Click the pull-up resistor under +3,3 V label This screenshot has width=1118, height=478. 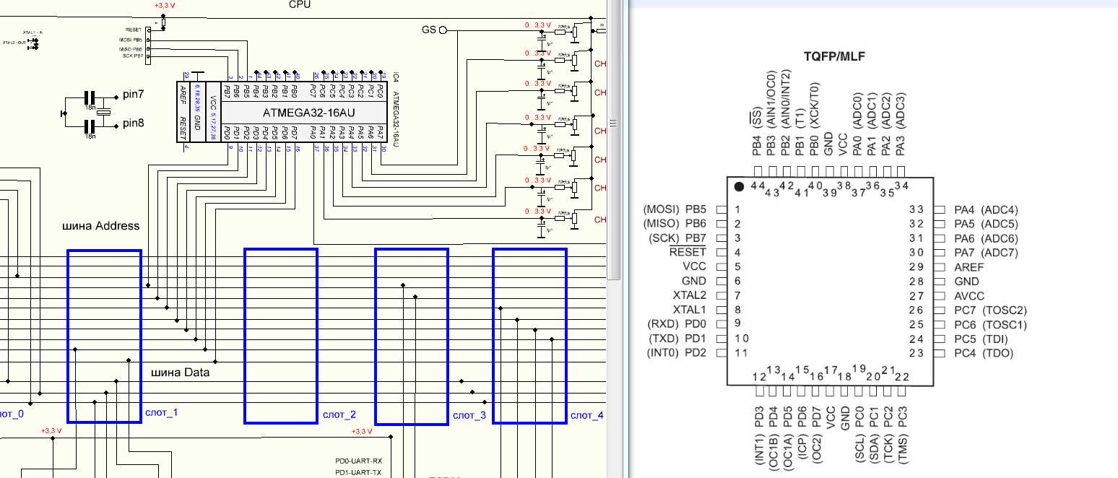point(163,22)
